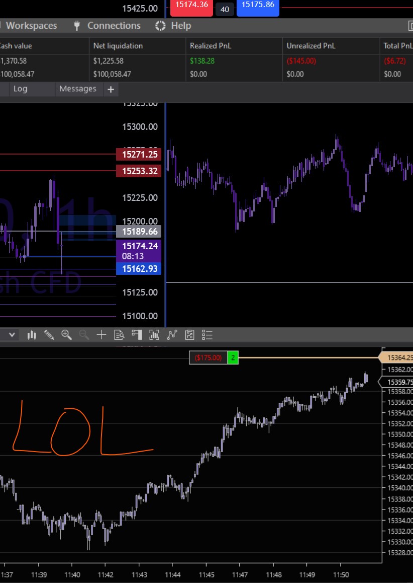This screenshot has width=413, height=583.
Task: Select net liquidation value $1,225.58
Action: (109, 60)
